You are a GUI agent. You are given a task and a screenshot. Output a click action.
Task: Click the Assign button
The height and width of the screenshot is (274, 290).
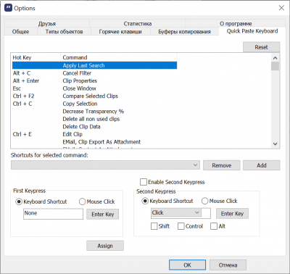105,246
